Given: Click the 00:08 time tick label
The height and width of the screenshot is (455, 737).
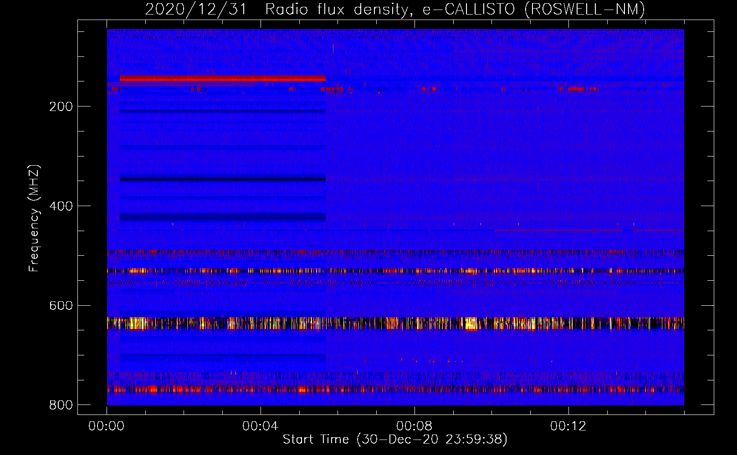Looking at the screenshot, I should click(x=415, y=426).
